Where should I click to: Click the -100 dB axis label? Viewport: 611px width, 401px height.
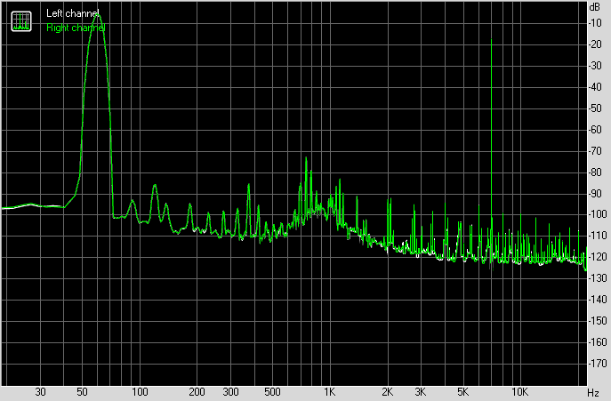point(598,214)
